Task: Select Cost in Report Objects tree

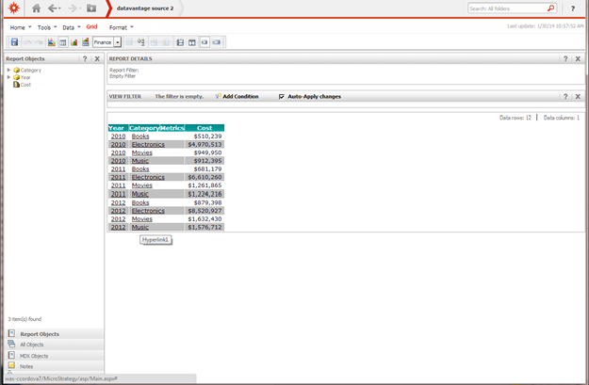Action: (x=25, y=85)
